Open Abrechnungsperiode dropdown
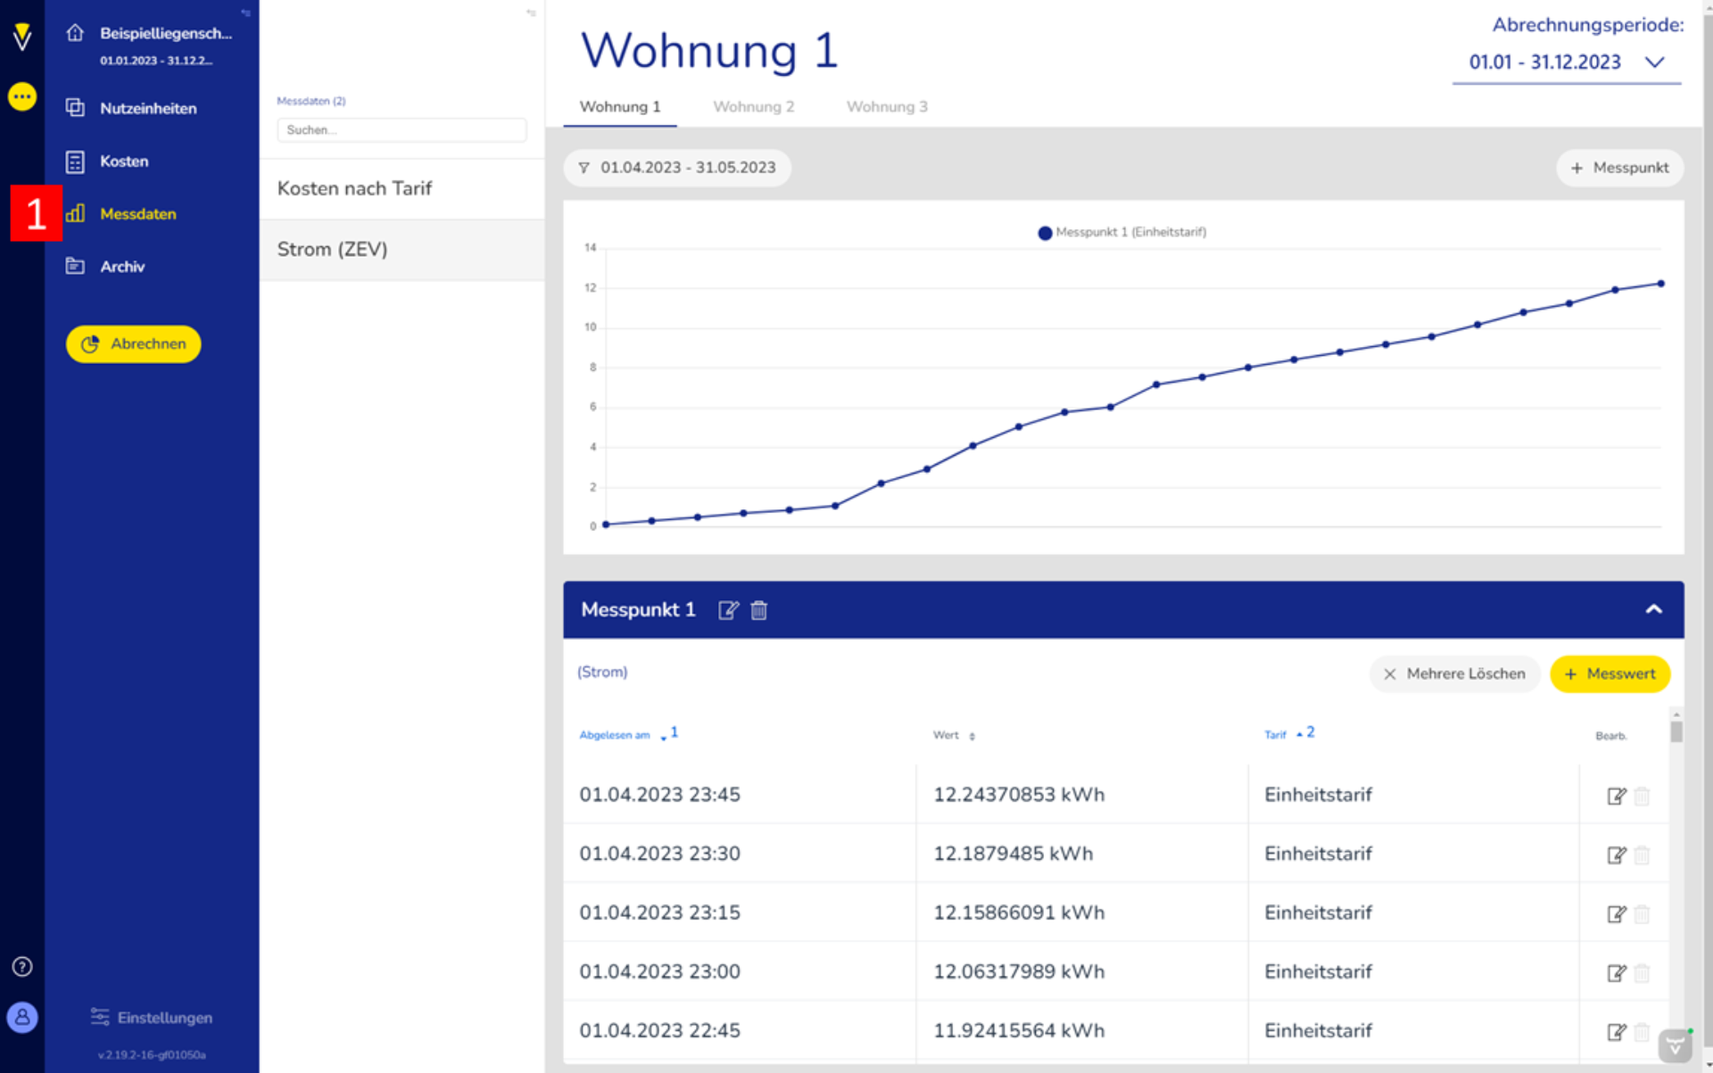The width and height of the screenshot is (1713, 1073). click(1566, 62)
